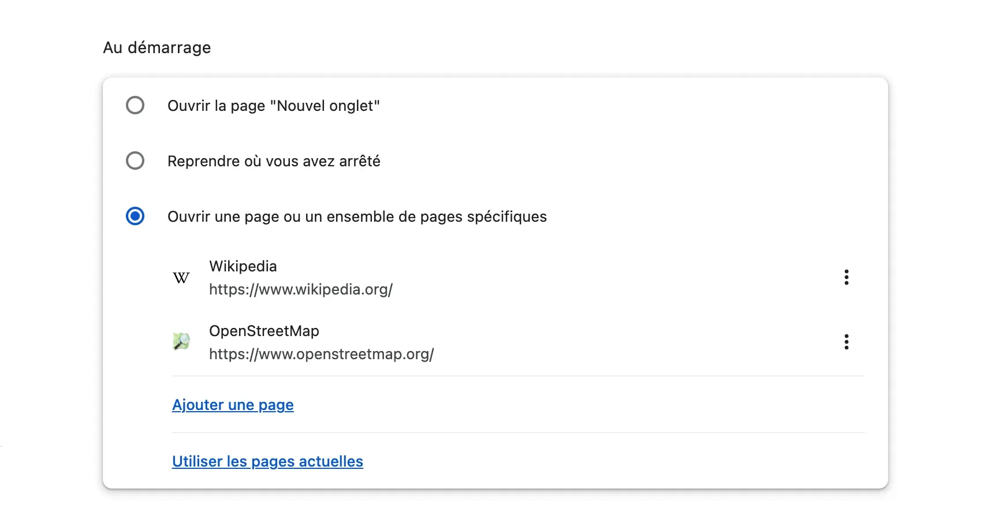This screenshot has width=1006, height=507.
Task: Click the Ouvrir la page "Nouvel onglet" label
Action: coord(274,106)
